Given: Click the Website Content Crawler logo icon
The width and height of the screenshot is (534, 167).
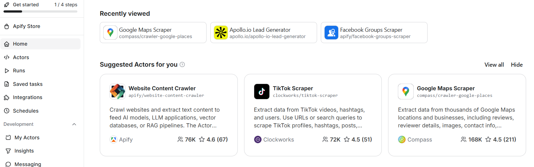Looking at the screenshot, I should [x=117, y=92].
